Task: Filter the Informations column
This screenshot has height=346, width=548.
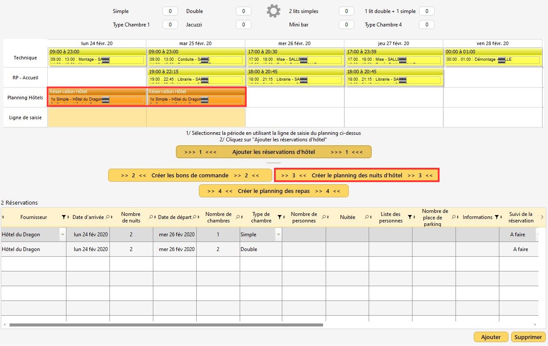Action: click(497, 217)
